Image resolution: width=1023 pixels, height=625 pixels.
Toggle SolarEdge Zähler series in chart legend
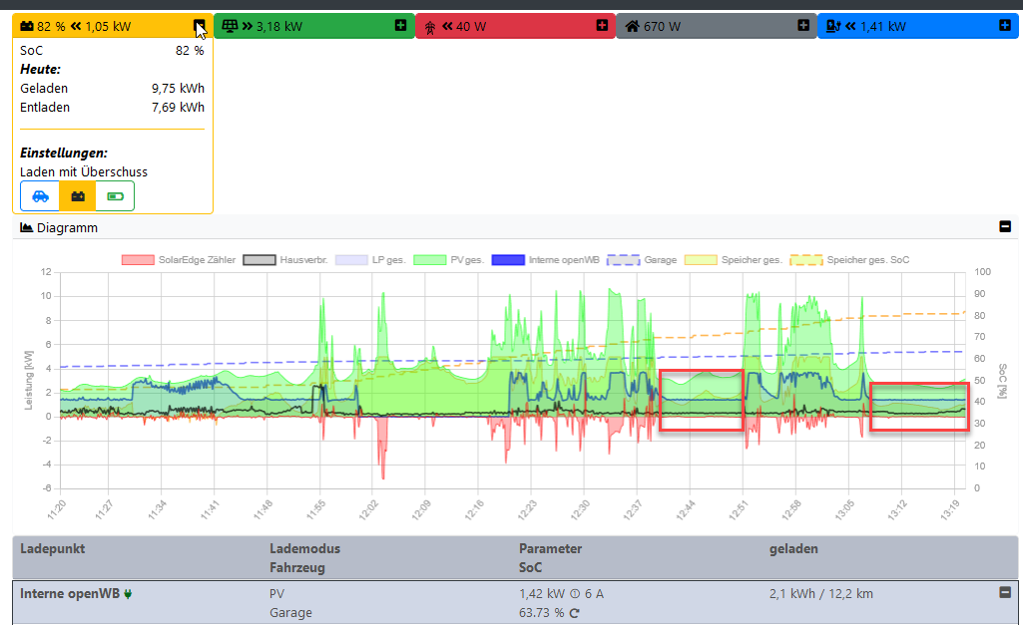138,260
